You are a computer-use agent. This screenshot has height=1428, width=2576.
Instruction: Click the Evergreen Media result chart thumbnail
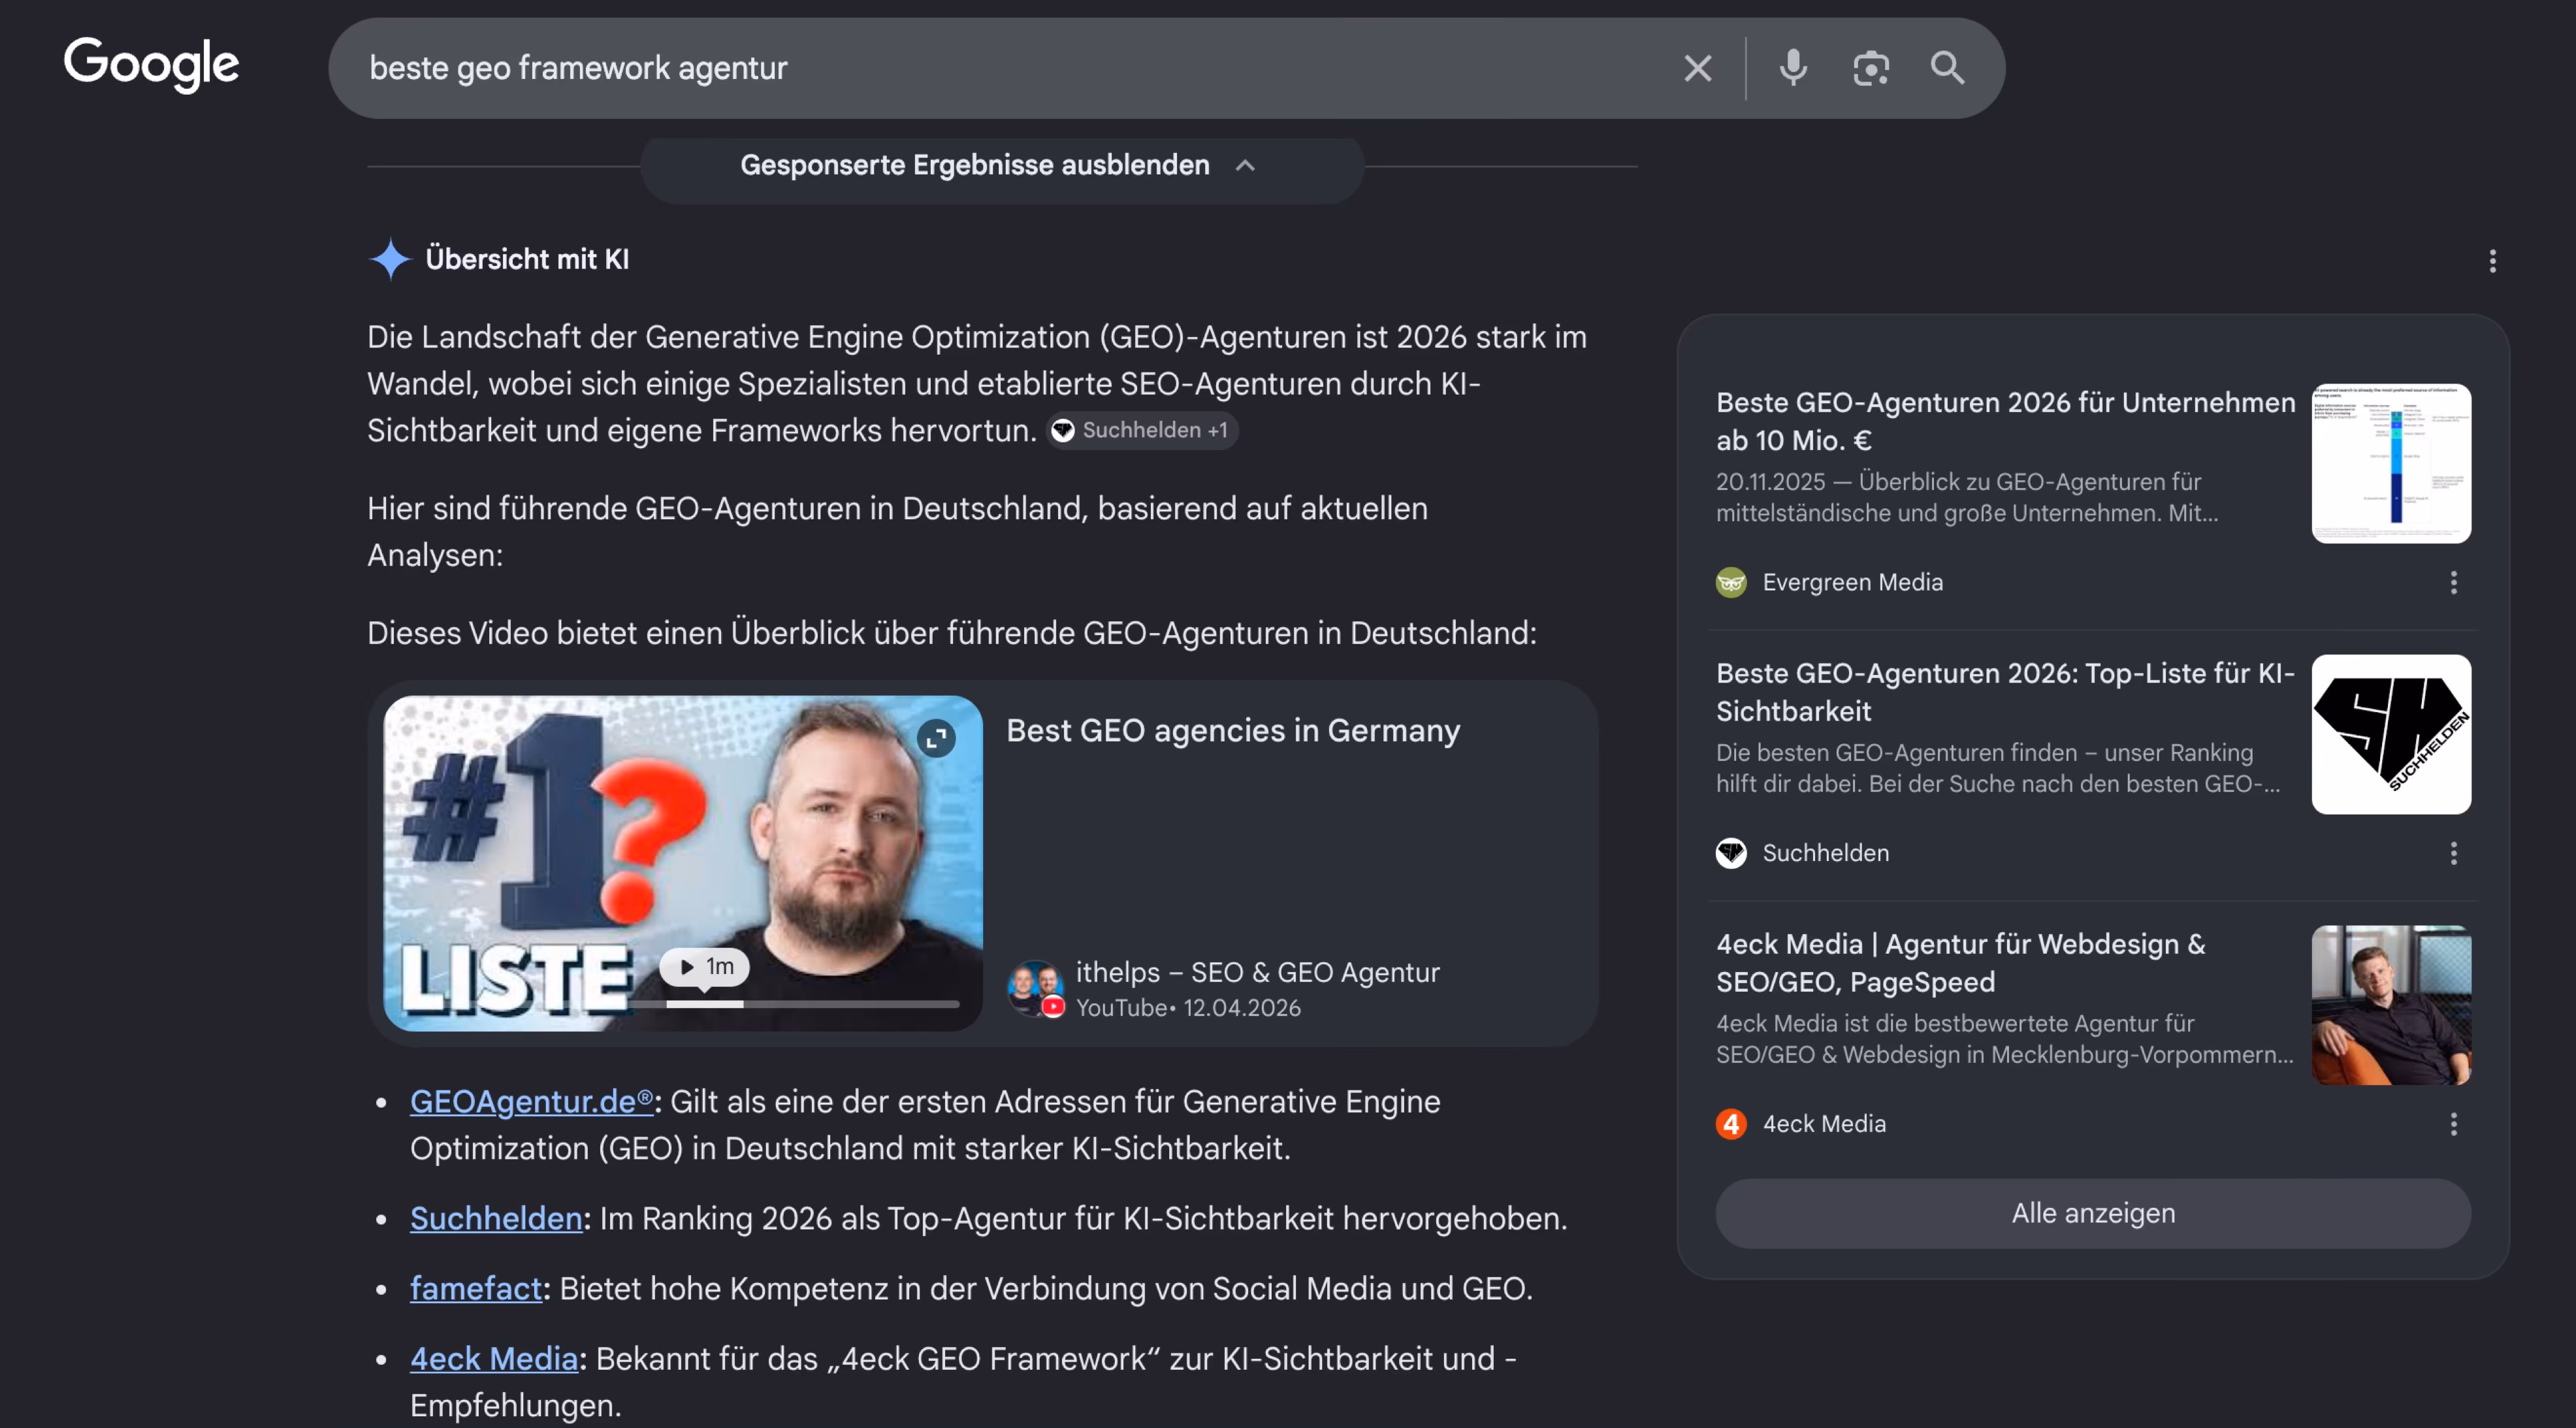(2391, 463)
